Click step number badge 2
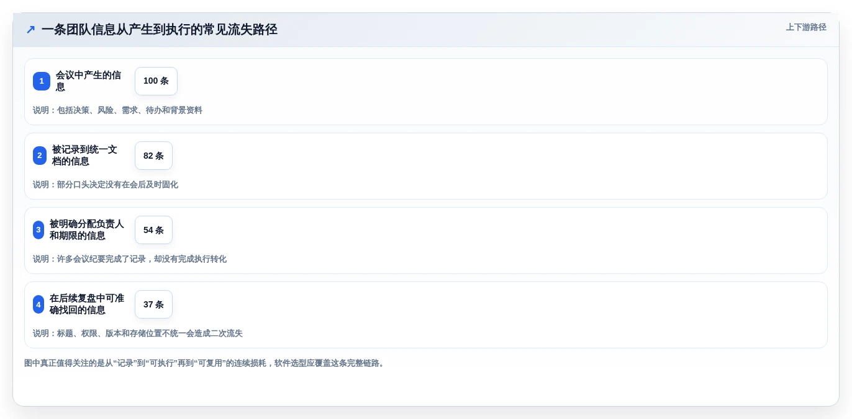 click(x=40, y=156)
